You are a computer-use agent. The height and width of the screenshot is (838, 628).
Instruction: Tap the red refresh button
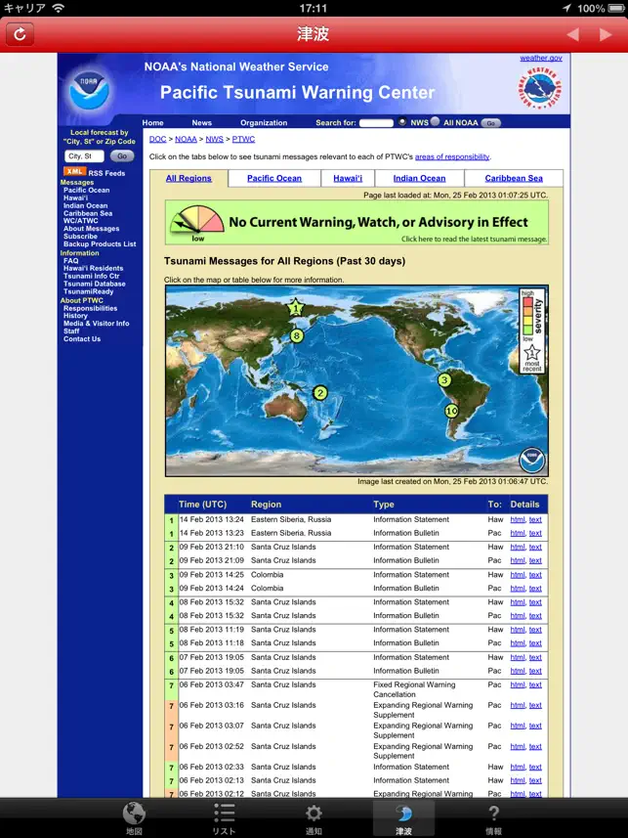click(x=20, y=34)
